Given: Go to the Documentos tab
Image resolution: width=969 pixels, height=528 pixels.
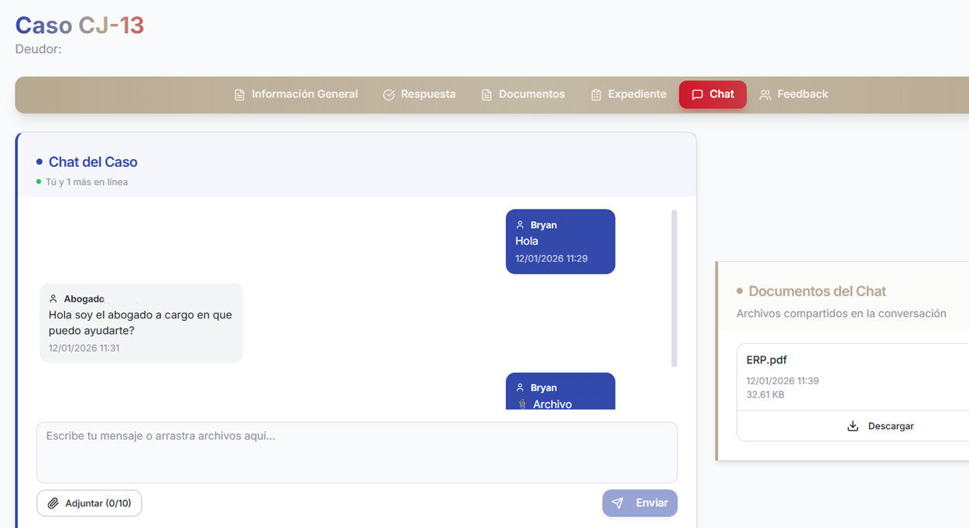Looking at the screenshot, I should click(x=532, y=94).
